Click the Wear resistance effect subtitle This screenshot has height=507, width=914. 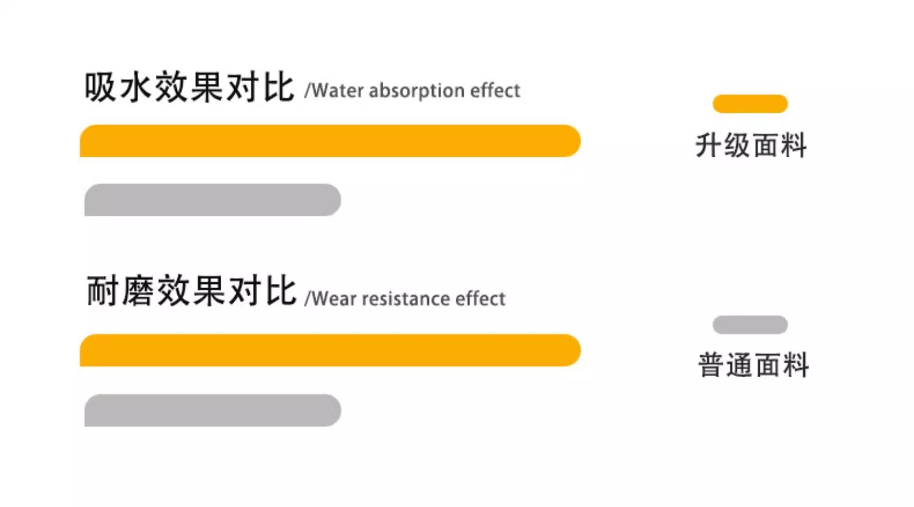point(405,299)
